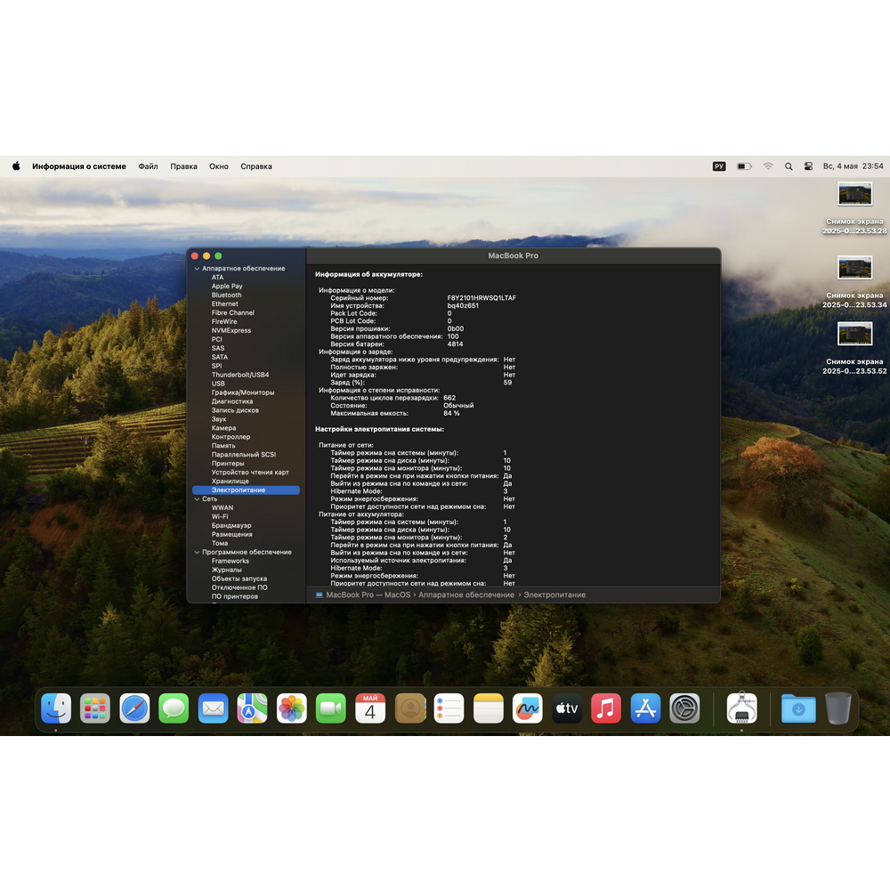Open the Информация о системе menu
The height and width of the screenshot is (890, 890).
pos(79,166)
